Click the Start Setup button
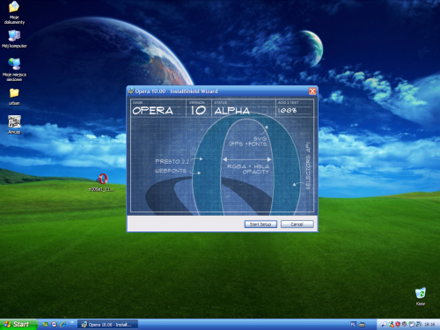 coord(260,224)
